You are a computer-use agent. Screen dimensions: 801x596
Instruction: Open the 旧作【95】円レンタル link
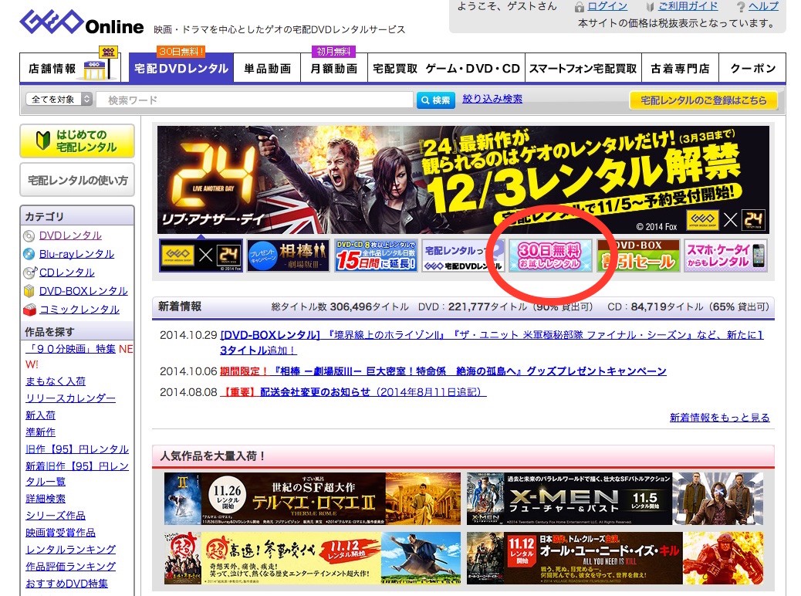(x=77, y=449)
